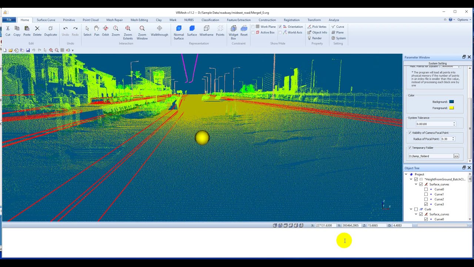474x267 pixels.
Task: Click the save disk icon in quick toolbar
Action: tap(28, 50)
